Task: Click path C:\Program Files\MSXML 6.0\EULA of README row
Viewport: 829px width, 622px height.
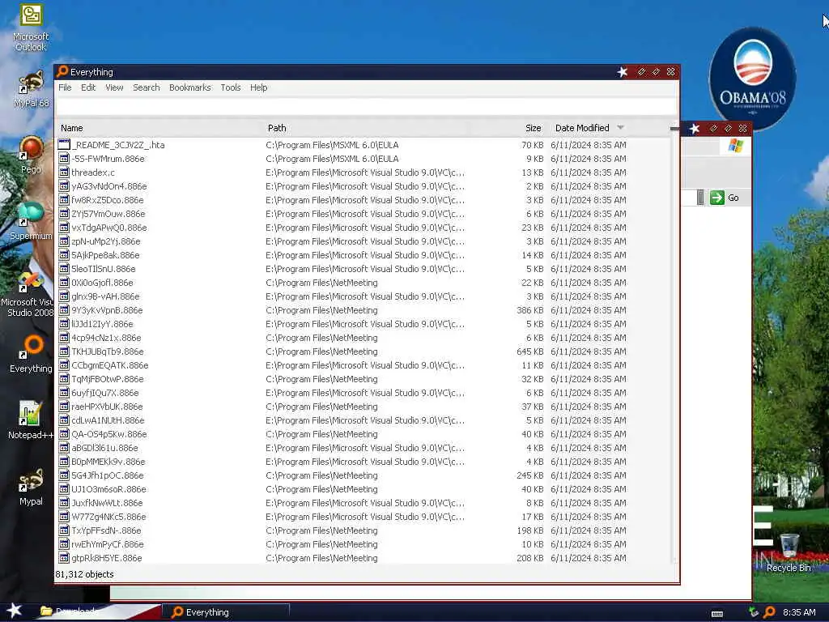Action: pyautogui.click(x=332, y=145)
